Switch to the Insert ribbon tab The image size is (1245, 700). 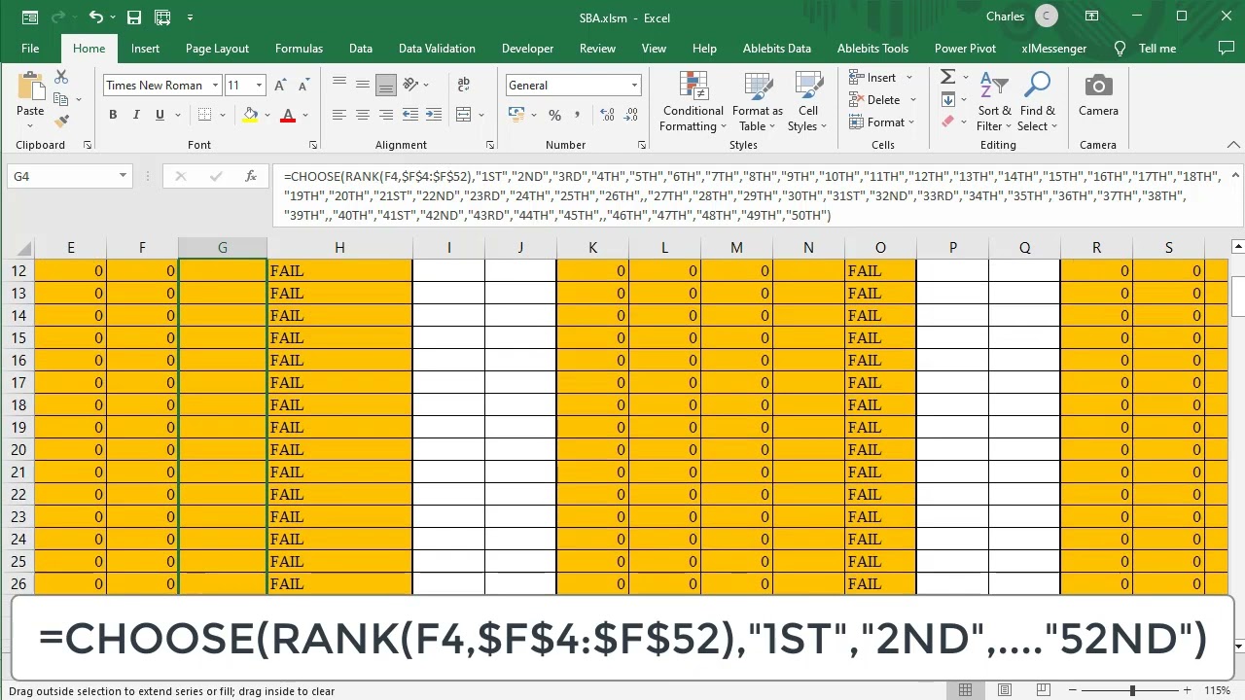145,49
